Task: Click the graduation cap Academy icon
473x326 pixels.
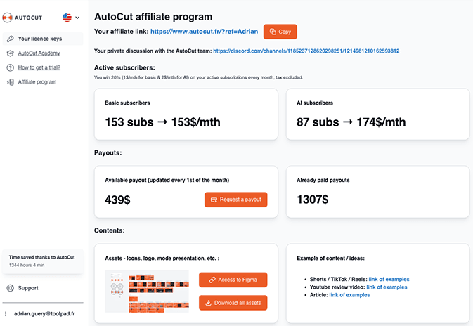Action: [x=11, y=53]
